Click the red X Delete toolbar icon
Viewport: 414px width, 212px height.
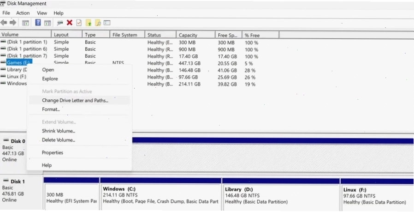click(x=70, y=23)
